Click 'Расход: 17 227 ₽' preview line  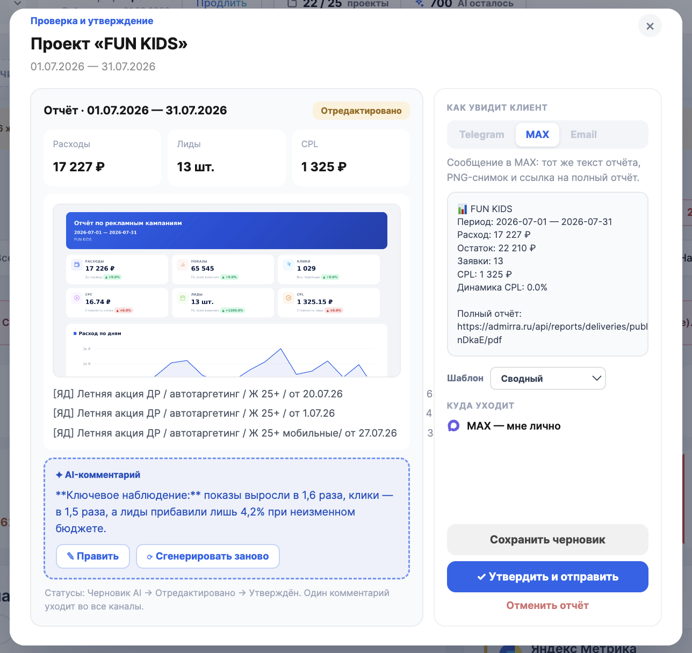494,235
